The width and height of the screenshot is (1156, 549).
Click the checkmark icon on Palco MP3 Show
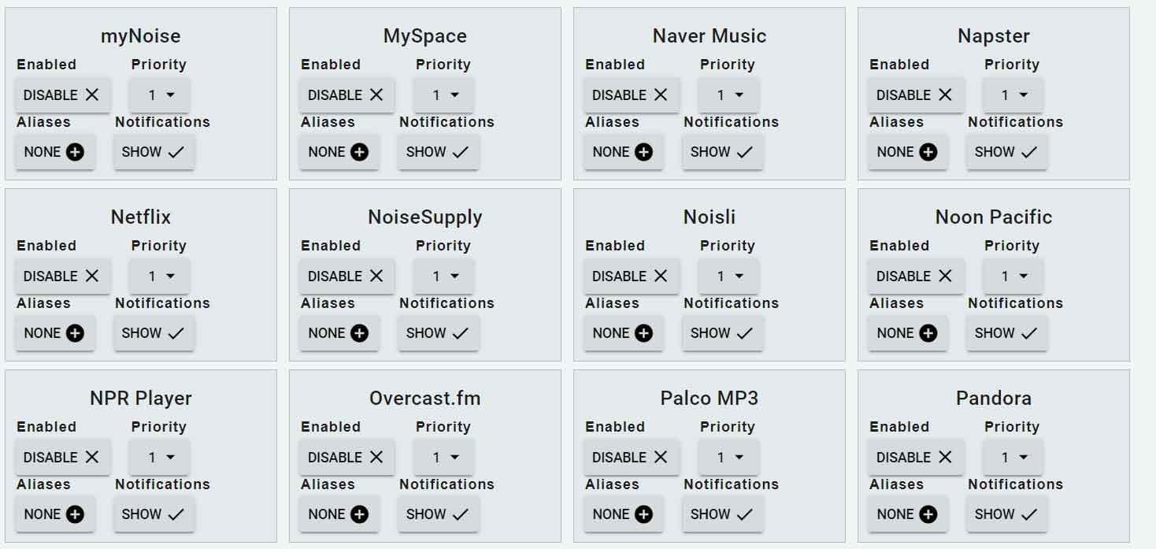(x=744, y=514)
